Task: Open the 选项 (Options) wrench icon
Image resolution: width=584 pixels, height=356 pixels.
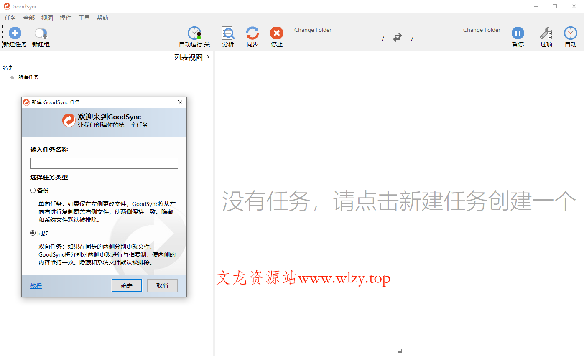Action: pos(546,36)
